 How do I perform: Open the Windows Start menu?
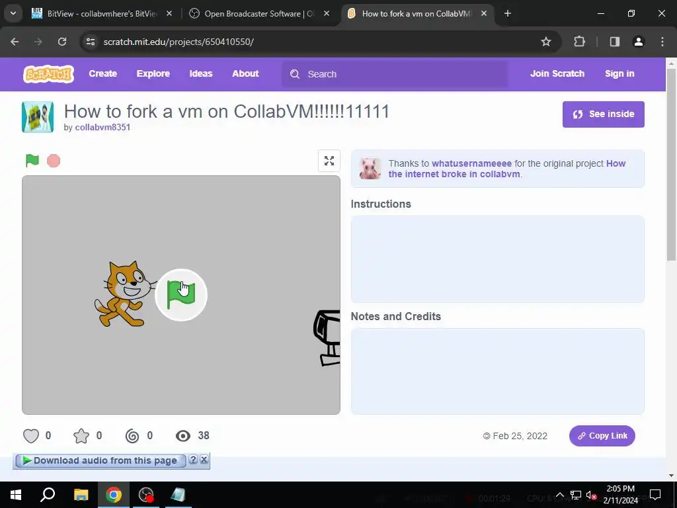point(16,495)
